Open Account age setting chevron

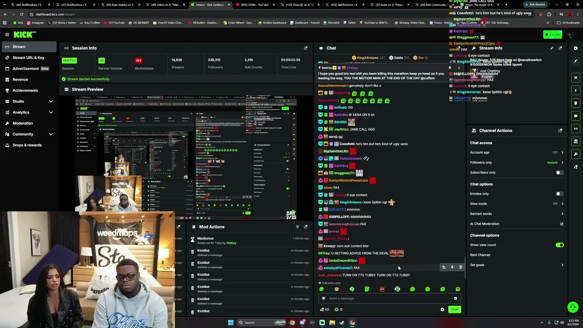pos(562,153)
